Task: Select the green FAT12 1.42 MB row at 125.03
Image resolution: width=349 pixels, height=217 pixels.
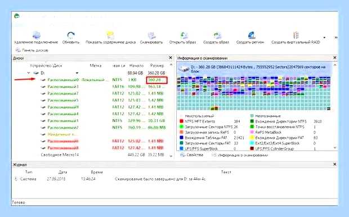Action: coord(104,100)
